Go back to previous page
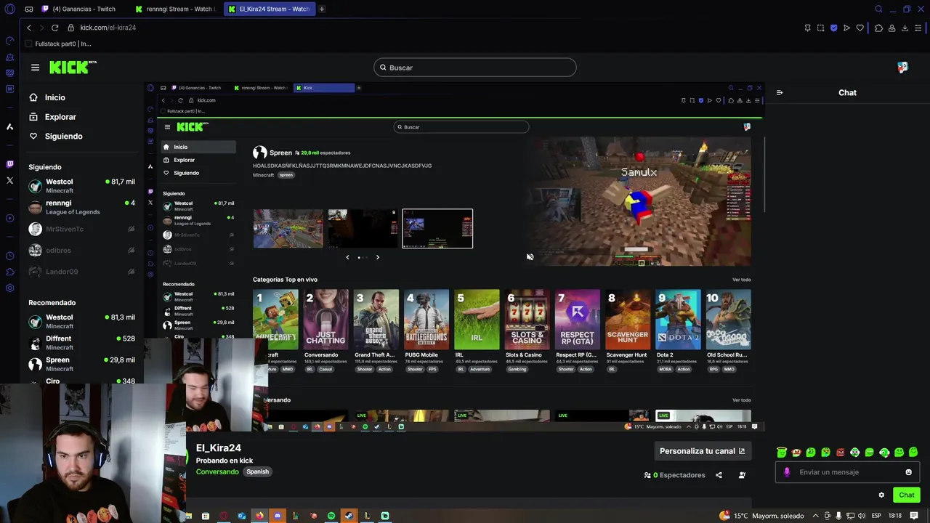Viewport: 930px width, 523px height. pos(29,28)
